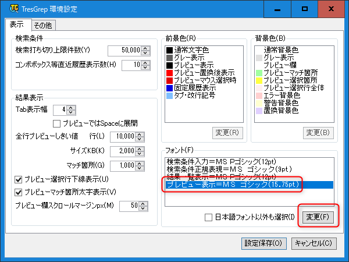Uncheck プレビューマッチ箇所太字表示 option
The height and width of the screenshot is (262, 349).
click(19, 192)
